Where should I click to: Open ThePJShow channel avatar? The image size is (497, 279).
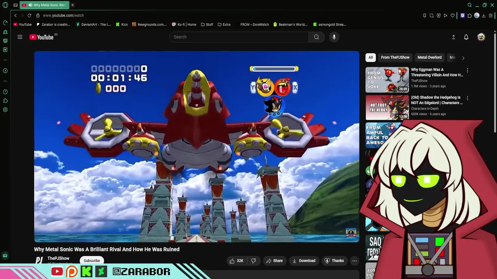click(x=39, y=261)
